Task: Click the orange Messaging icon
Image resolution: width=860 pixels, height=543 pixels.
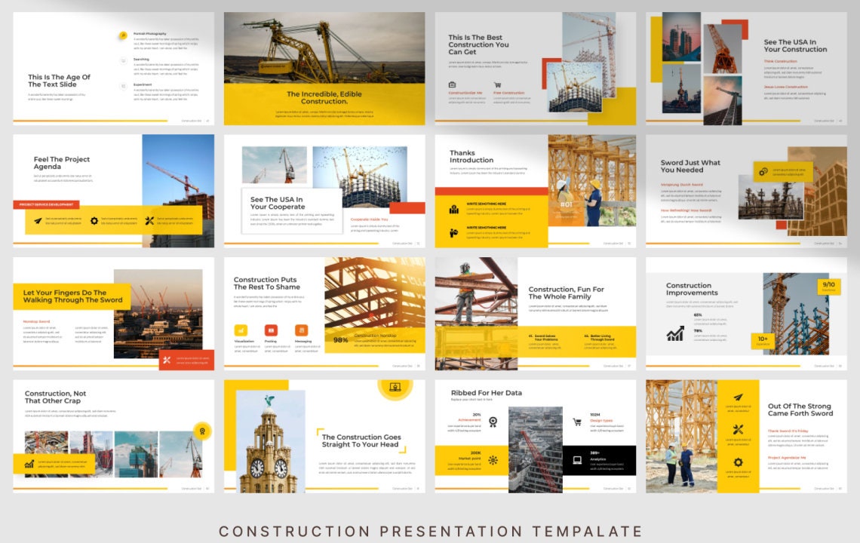Action: 303,330
